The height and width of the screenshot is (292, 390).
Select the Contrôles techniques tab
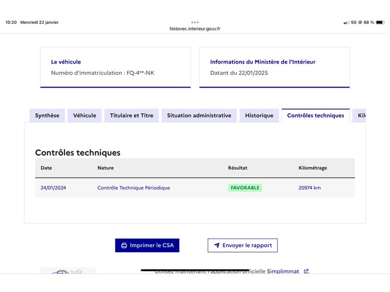315,115
